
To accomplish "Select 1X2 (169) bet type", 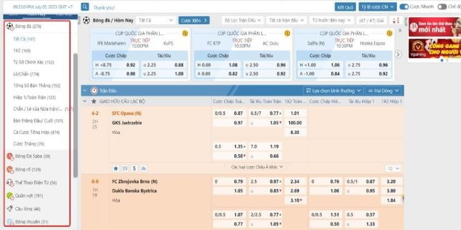I will pyautogui.click(x=22, y=51).
